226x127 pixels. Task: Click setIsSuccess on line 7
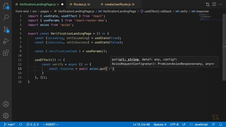pyautogui.click(x=77, y=42)
